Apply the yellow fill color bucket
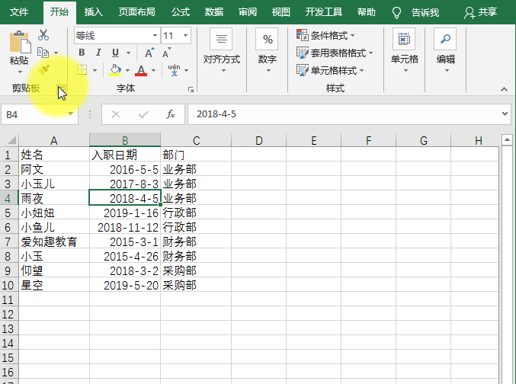This screenshot has width=516, height=384. (x=115, y=70)
